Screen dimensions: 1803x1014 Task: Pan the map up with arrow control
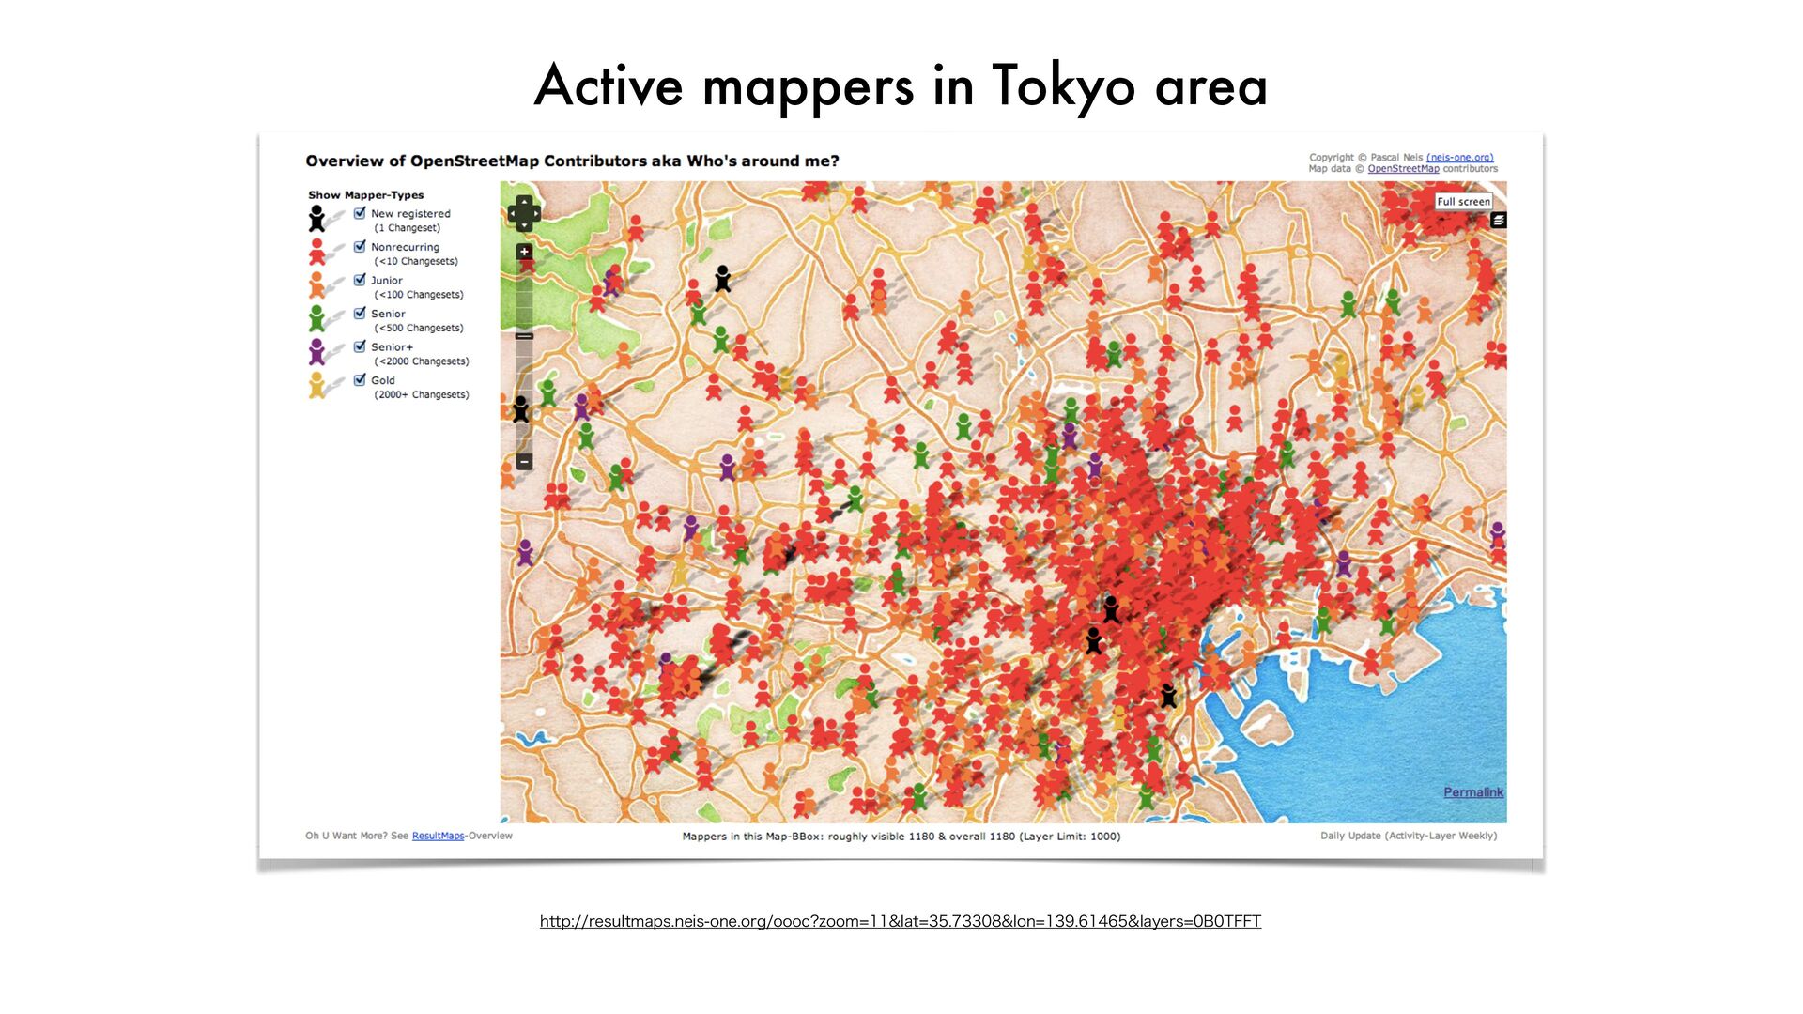coord(524,201)
